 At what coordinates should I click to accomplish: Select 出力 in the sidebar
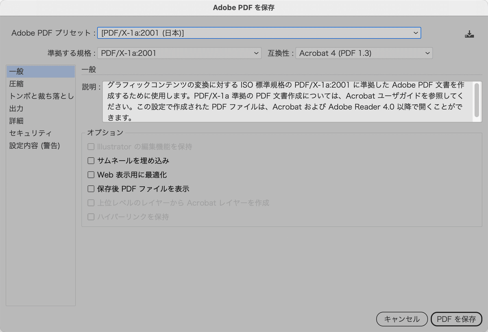pyautogui.click(x=41, y=109)
